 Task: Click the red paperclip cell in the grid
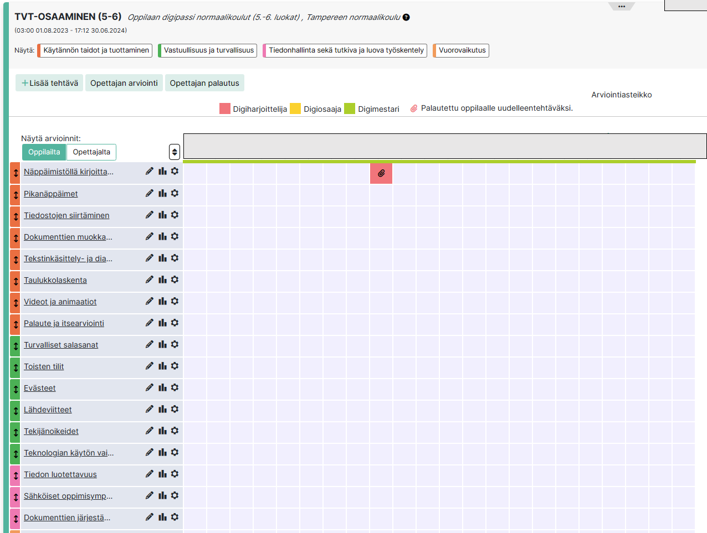pyautogui.click(x=381, y=173)
